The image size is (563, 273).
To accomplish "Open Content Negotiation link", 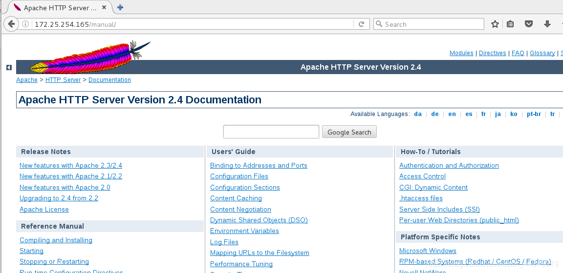I will pos(240,209).
